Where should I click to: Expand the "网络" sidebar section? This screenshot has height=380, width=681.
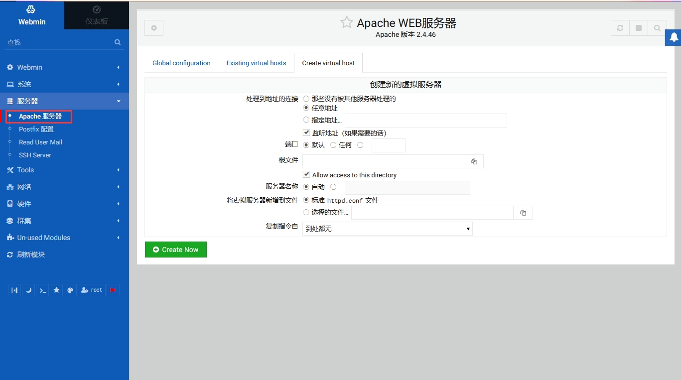(x=64, y=187)
